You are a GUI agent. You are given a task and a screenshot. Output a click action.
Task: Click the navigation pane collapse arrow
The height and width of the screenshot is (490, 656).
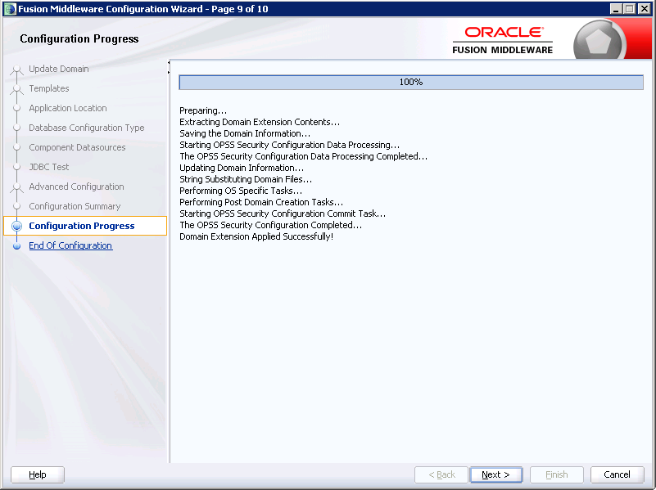(x=169, y=63)
